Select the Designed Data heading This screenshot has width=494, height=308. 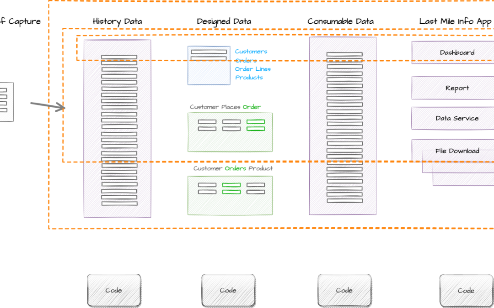[x=224, y=21]
